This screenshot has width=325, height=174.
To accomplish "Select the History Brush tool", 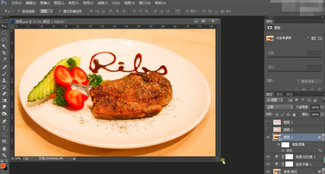I will [4, 87].
